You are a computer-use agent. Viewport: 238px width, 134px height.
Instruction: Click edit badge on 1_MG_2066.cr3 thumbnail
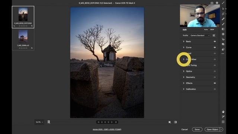point(32,48)
